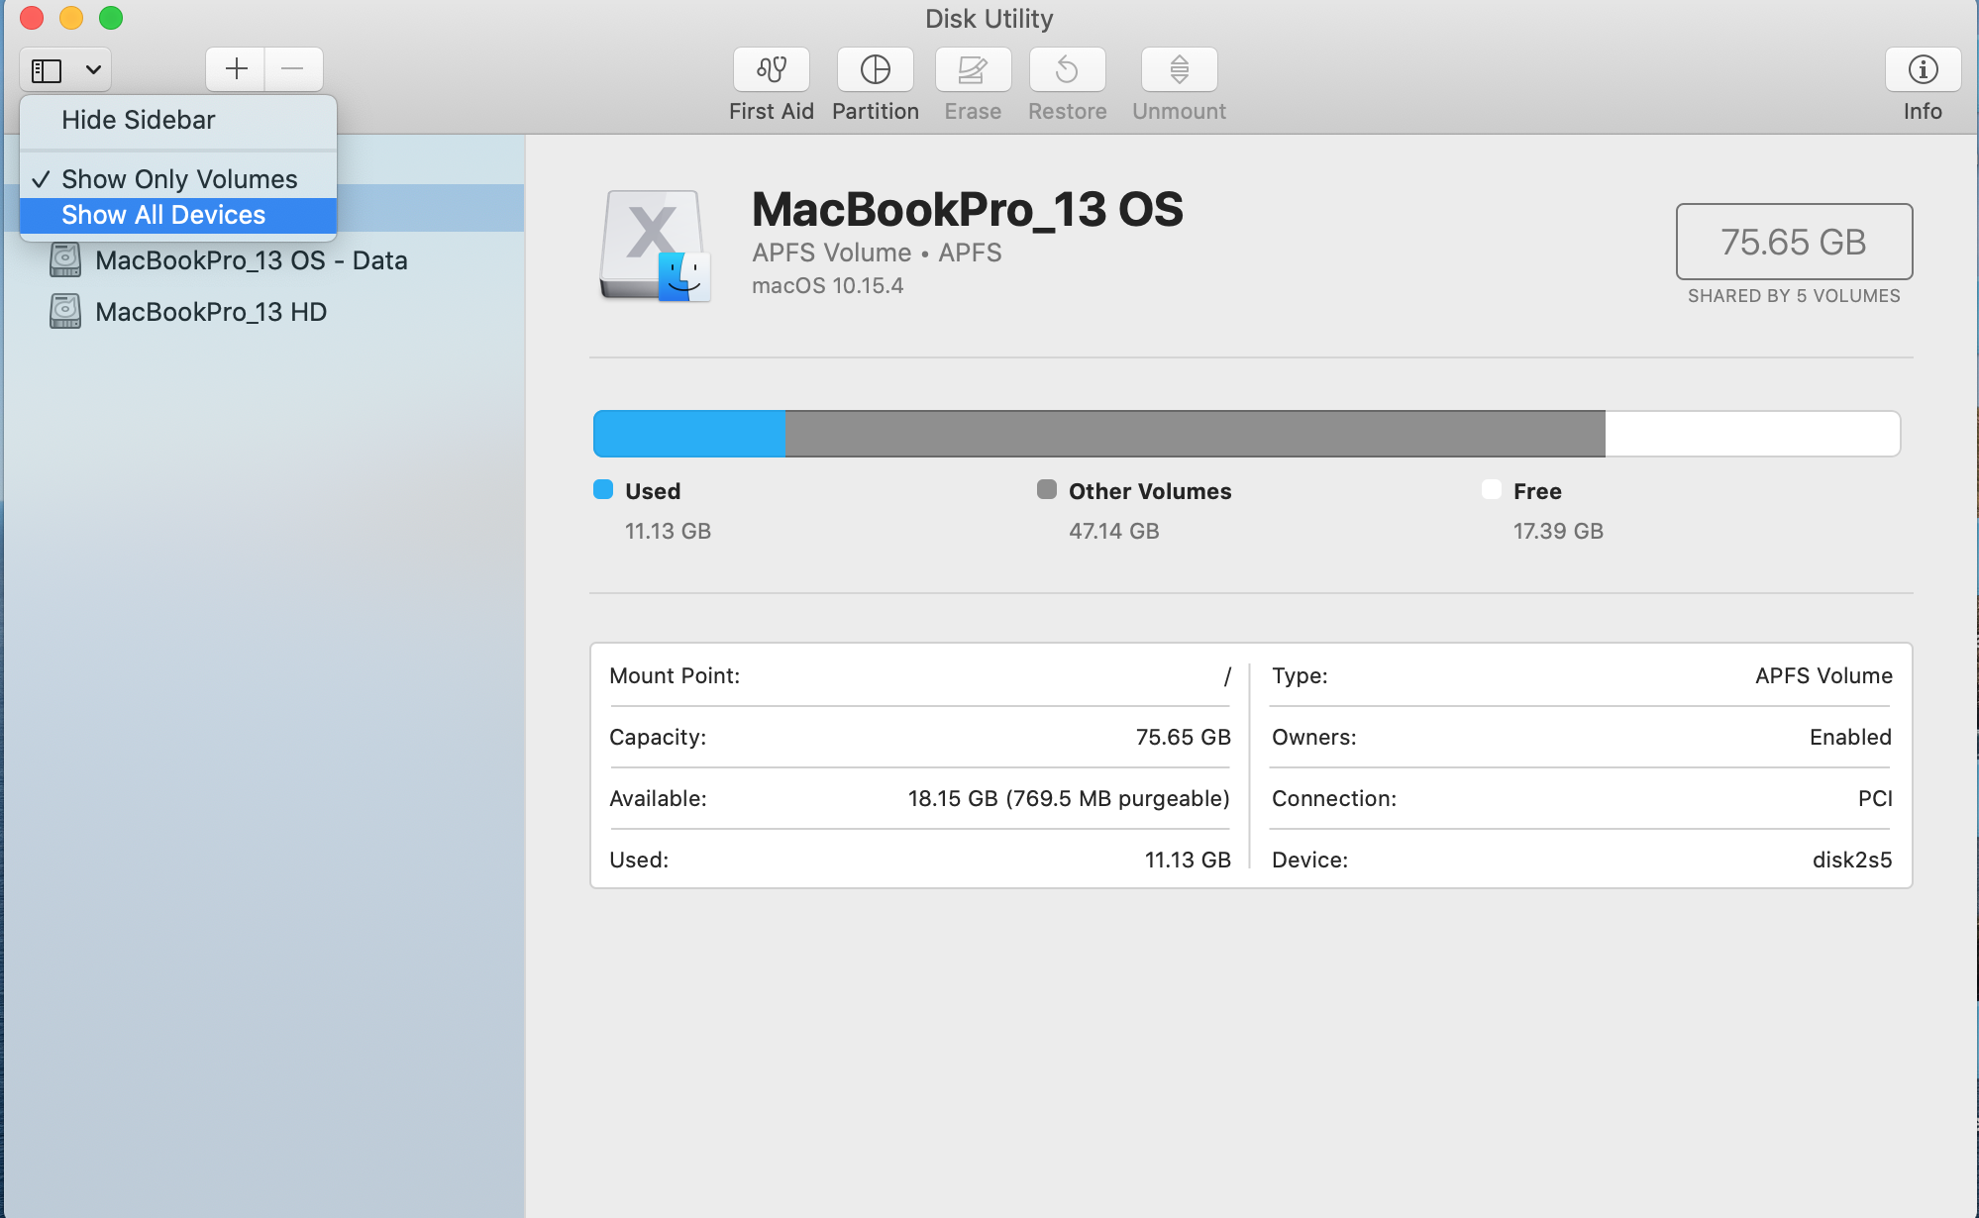Click the remove volume minus button

[x=292, y=69]
